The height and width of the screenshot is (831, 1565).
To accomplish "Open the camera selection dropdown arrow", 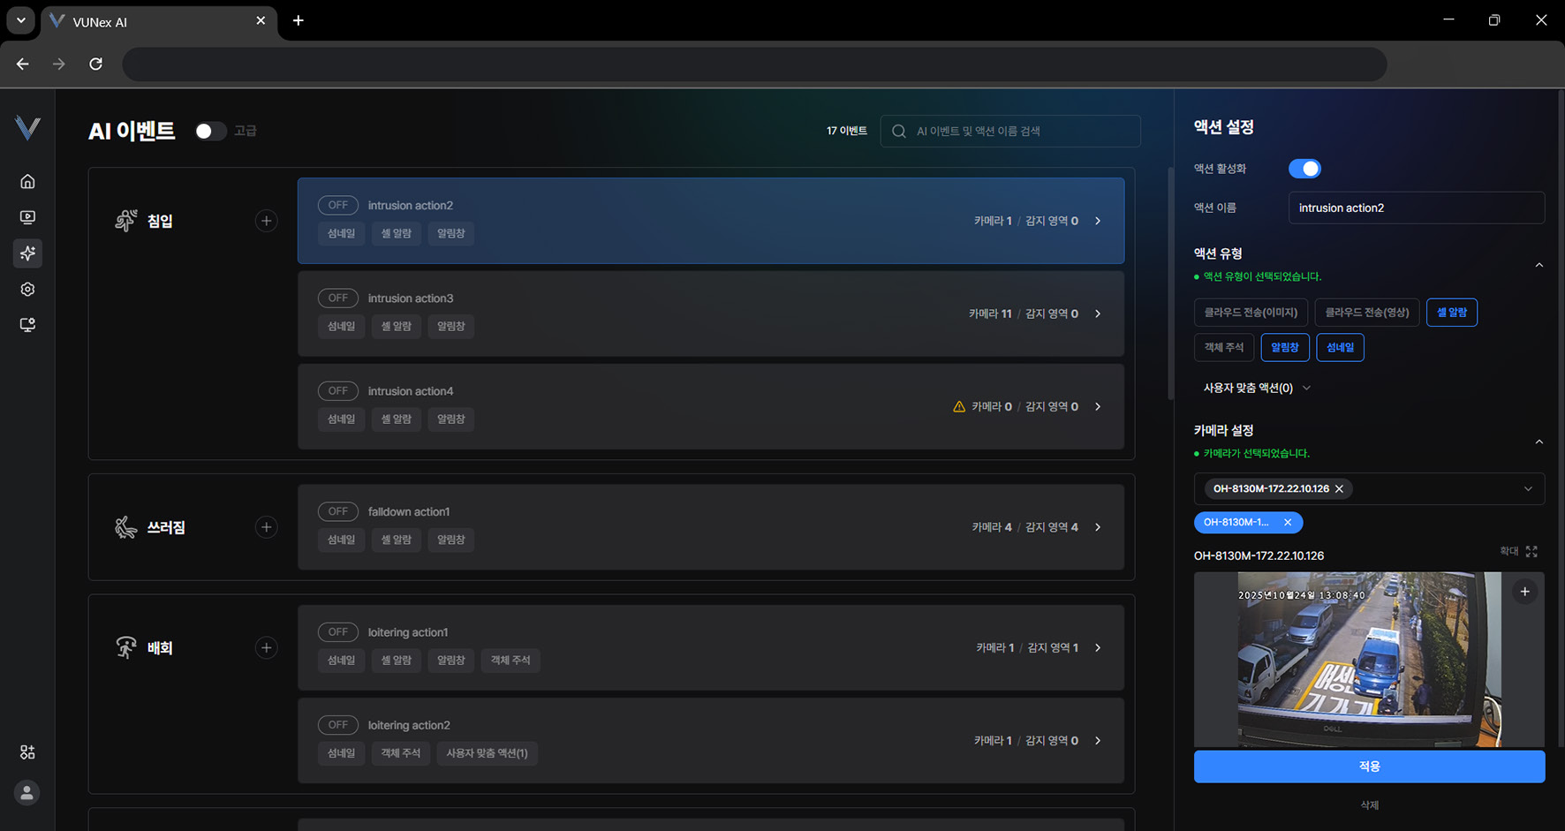I will (1528, 489).
